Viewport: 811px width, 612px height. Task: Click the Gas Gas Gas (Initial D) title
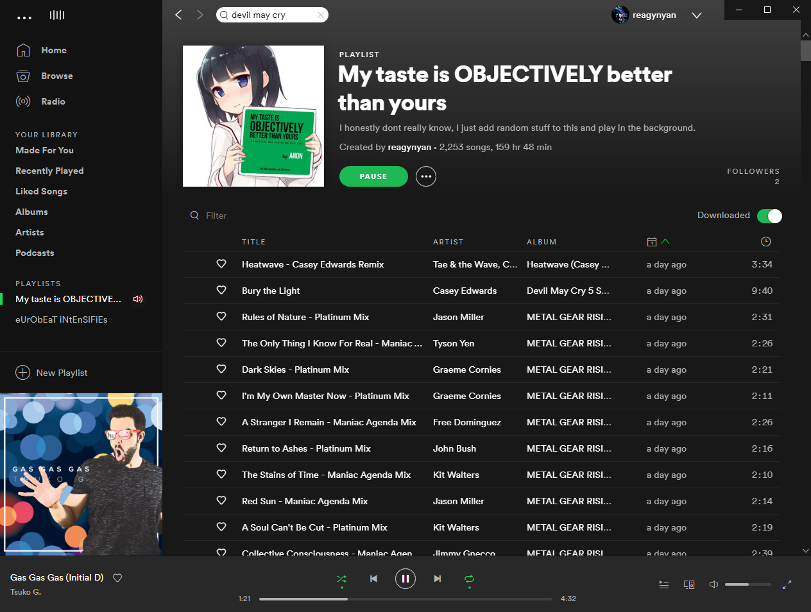point(57,577)
